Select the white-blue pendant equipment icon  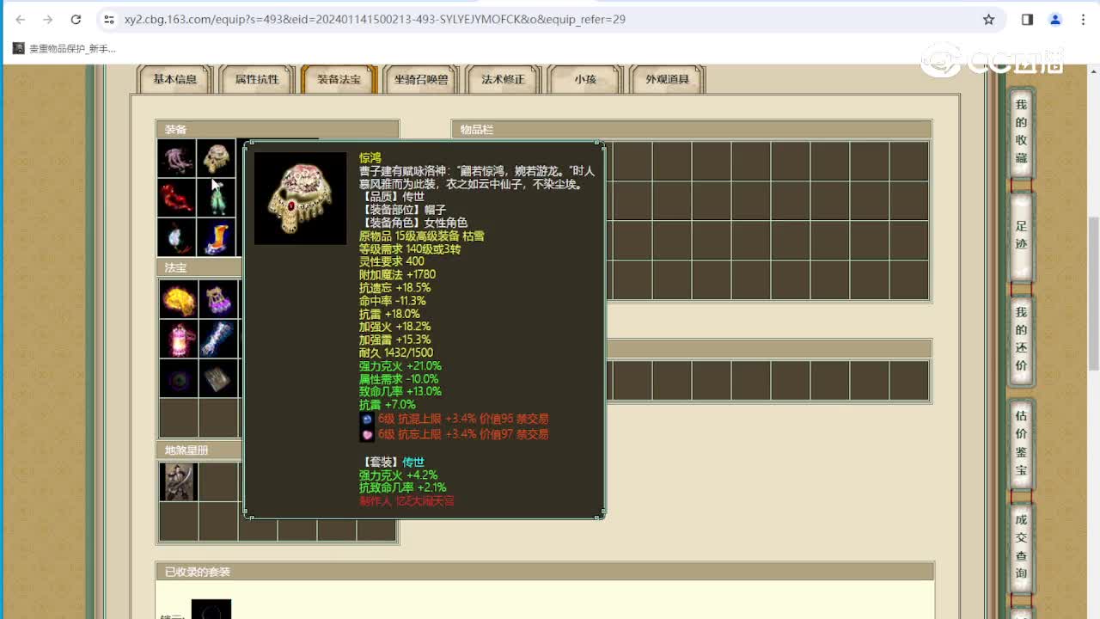178,236
